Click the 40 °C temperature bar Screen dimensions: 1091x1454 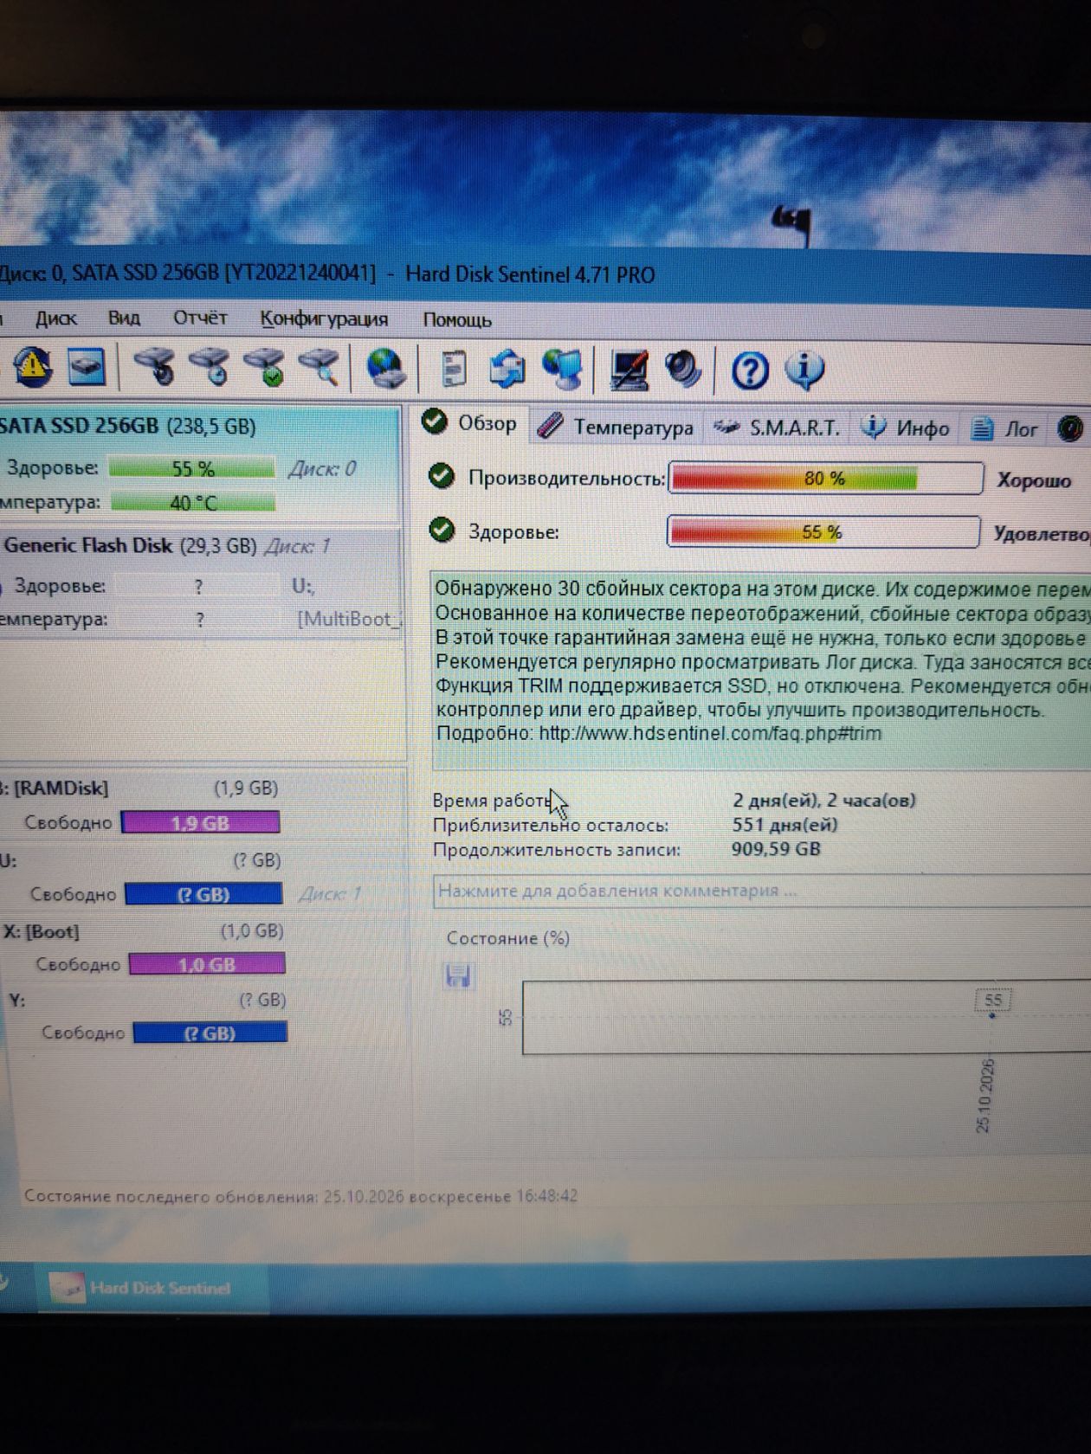(193, 503)
